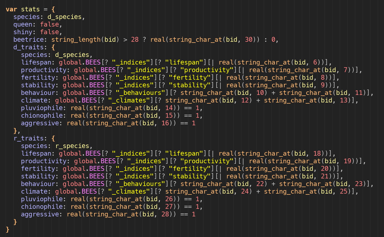Click number 26 in pluviophile line

169,199
